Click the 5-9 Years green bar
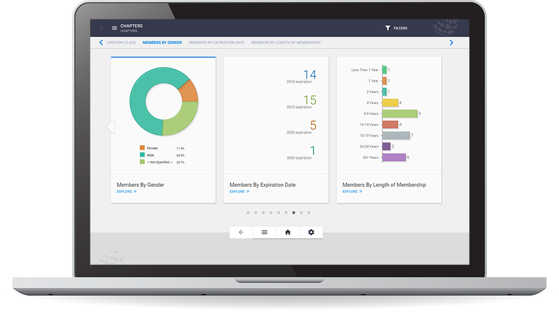This screenshot has height=319, width=559. point(400,114)
